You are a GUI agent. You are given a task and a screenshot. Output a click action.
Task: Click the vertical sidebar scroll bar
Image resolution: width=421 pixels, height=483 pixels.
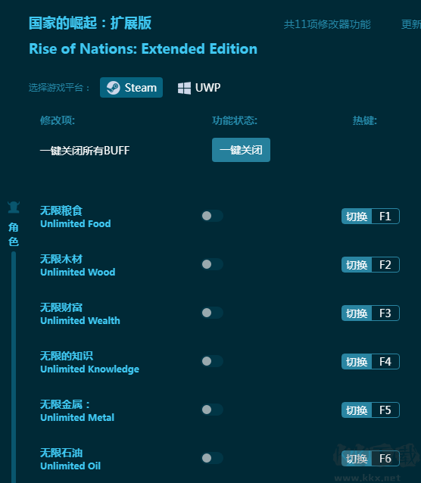click(x=14, y=367)
